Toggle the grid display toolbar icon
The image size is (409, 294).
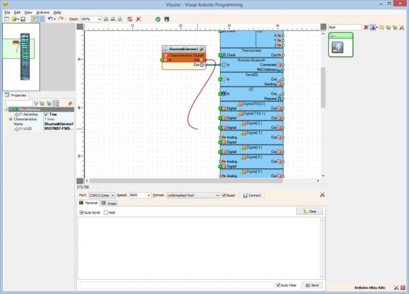(42, 19)
